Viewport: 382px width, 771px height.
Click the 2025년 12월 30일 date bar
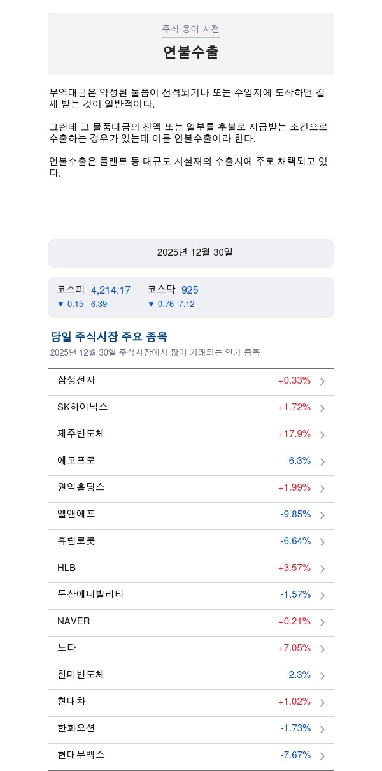[x=191, y=252]
